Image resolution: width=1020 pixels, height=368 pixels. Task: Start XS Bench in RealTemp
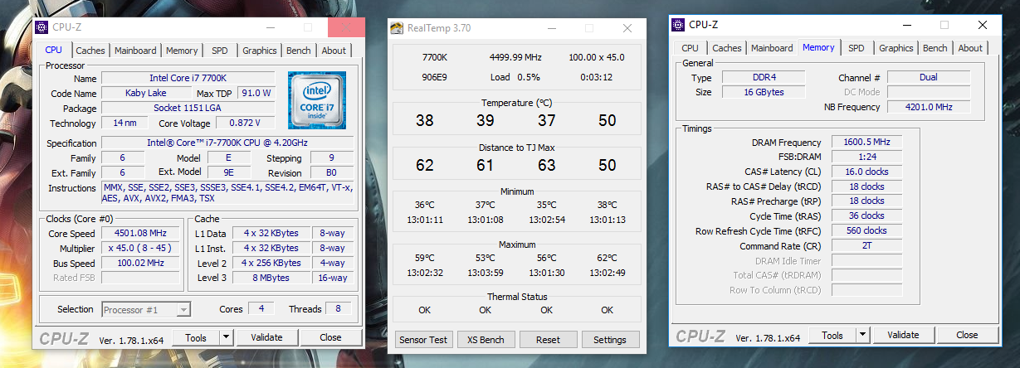pos(485,340)
